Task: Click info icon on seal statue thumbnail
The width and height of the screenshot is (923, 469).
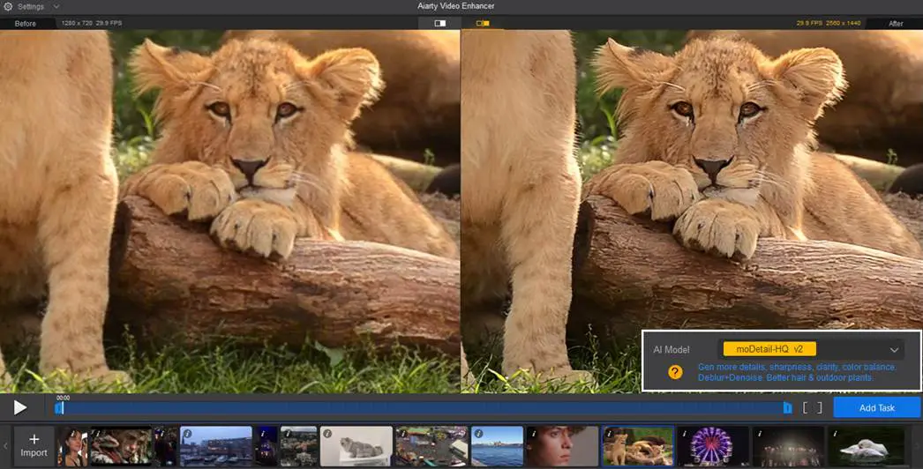Action: pyautogui.click(x=326, y=433)
